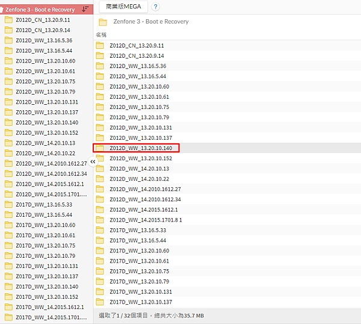Select Z017D_WW_13.16.5.33 name in main list
Viewport: 361px width, 324px height.
(138, 230)
